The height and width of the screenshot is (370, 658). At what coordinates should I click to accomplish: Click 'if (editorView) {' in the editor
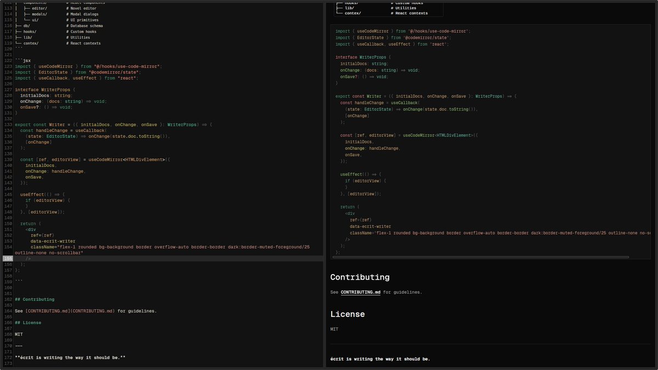(x=48, y=201)
